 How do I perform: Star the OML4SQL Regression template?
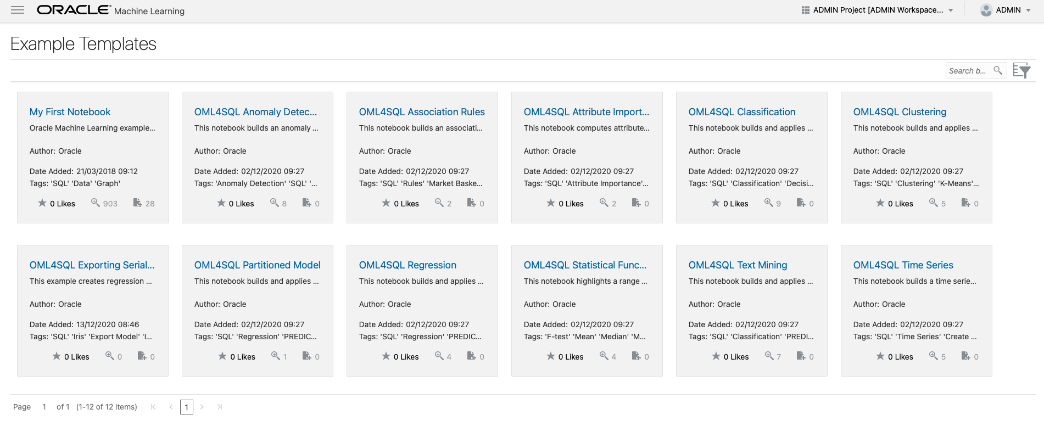[386, 356]
